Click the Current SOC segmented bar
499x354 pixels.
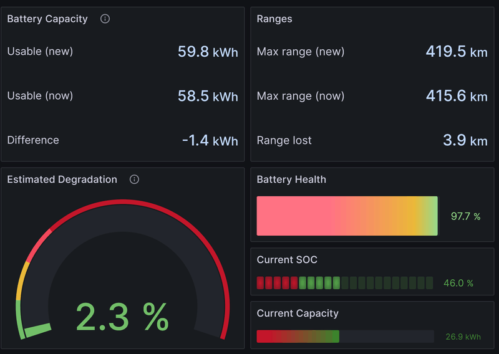[x=344, y=283]
